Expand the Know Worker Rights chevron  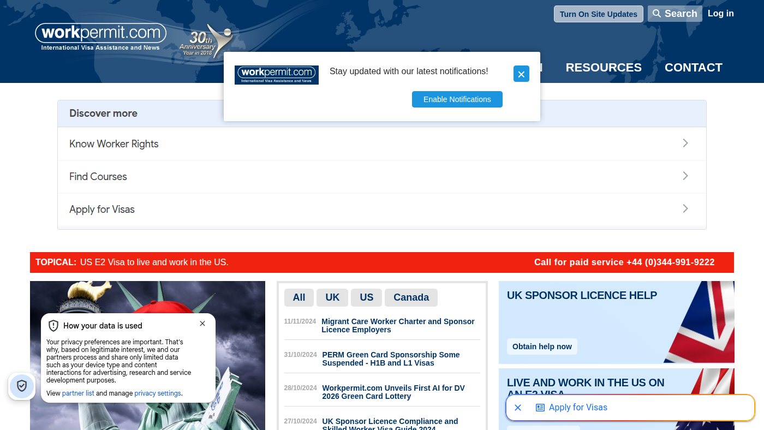point(685,143)
